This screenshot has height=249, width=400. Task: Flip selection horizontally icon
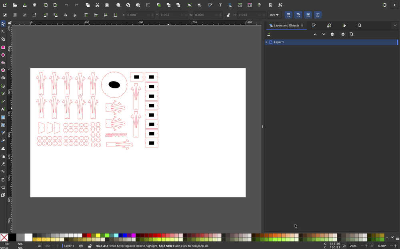tap(65, 15)
